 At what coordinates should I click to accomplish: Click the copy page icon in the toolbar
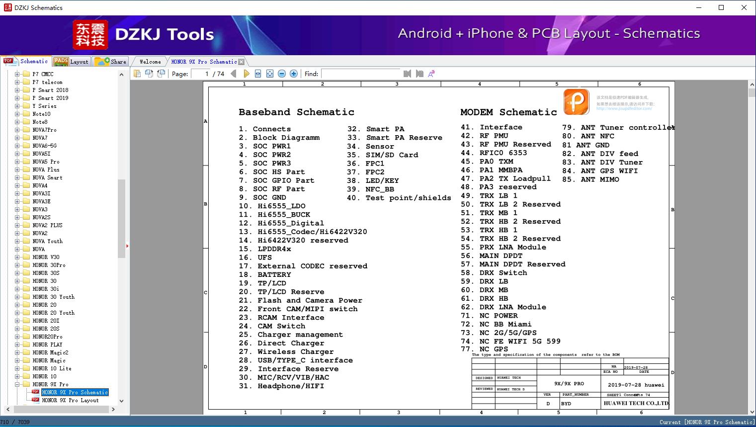coord(137,74)
